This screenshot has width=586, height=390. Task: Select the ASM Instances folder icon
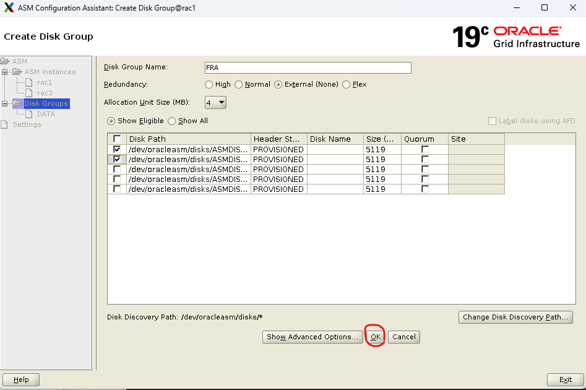[17, 71]
